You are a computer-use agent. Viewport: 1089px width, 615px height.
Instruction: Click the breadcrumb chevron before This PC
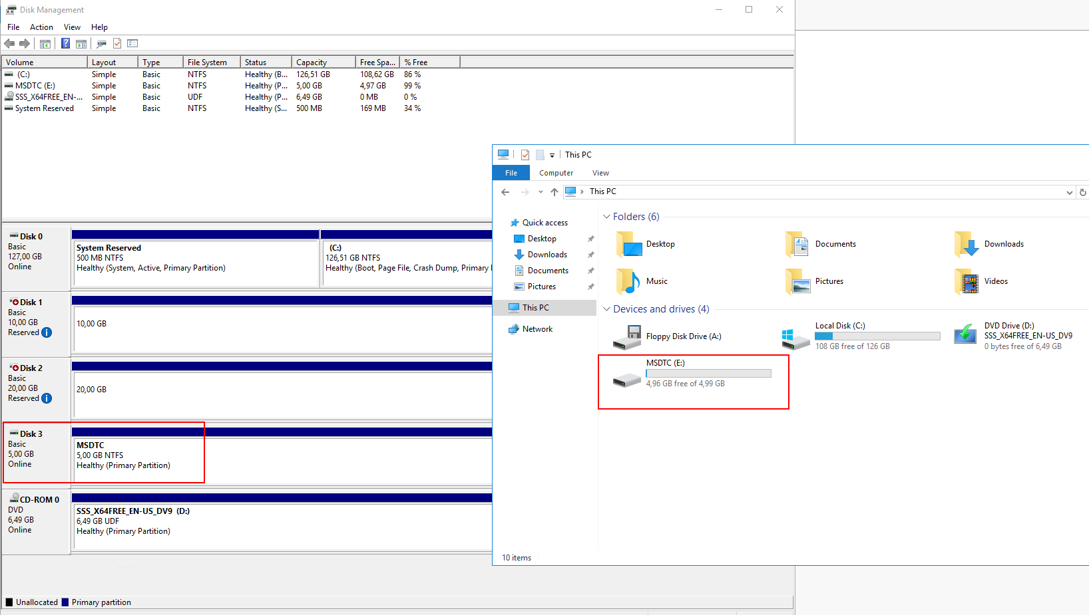(582, 191)
